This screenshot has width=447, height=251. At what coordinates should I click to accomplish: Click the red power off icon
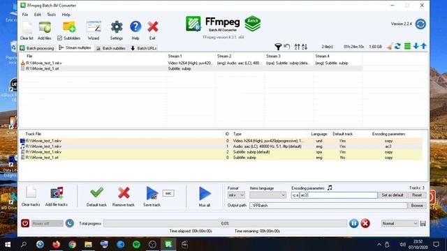click(x=25, y=223)
